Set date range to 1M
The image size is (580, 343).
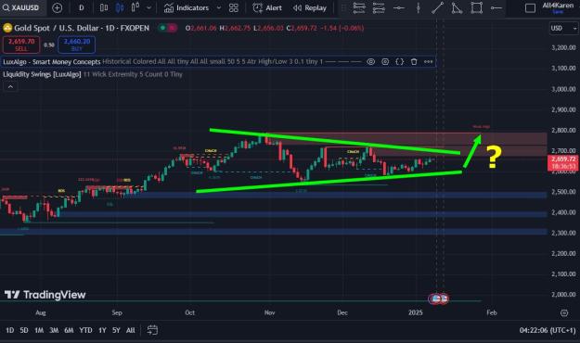pos(39,330)
